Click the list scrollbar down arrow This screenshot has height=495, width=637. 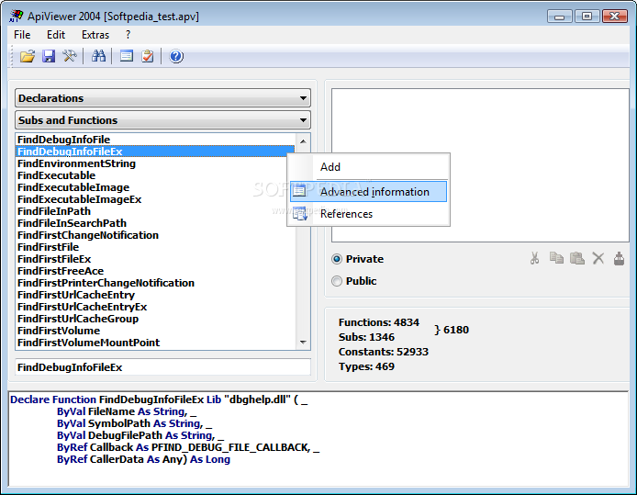click(303, 343)
